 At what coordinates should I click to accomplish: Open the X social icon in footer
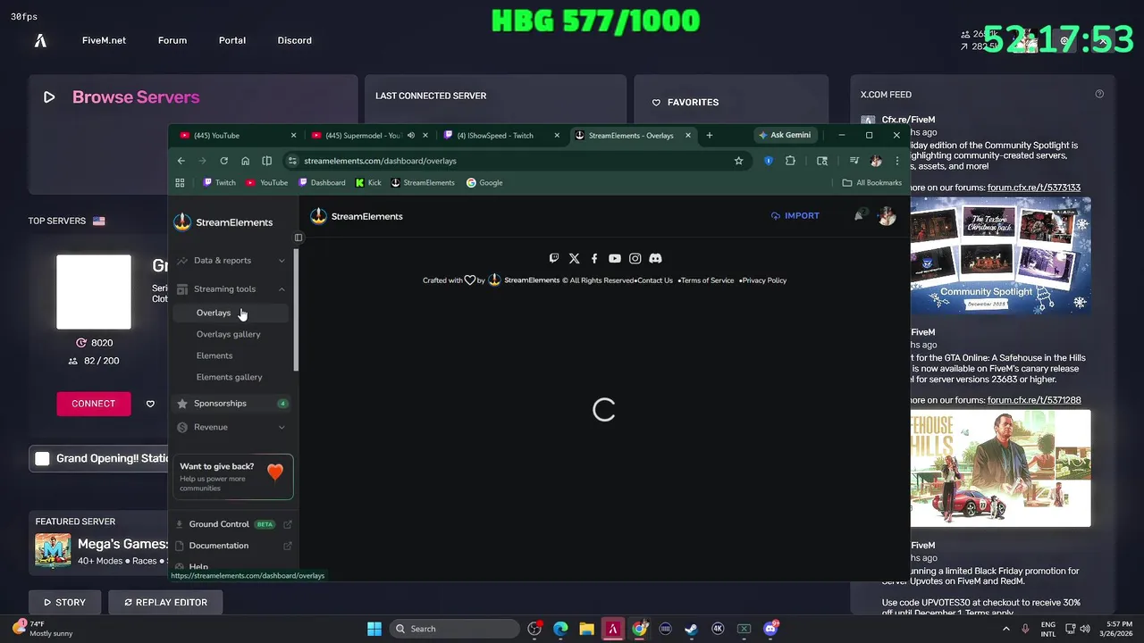[574, 258]
